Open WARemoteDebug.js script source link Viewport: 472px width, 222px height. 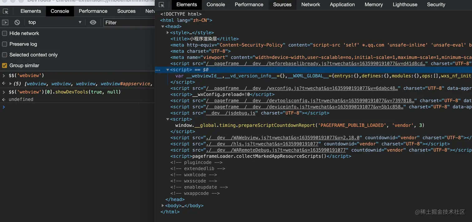tap(276, 150)
